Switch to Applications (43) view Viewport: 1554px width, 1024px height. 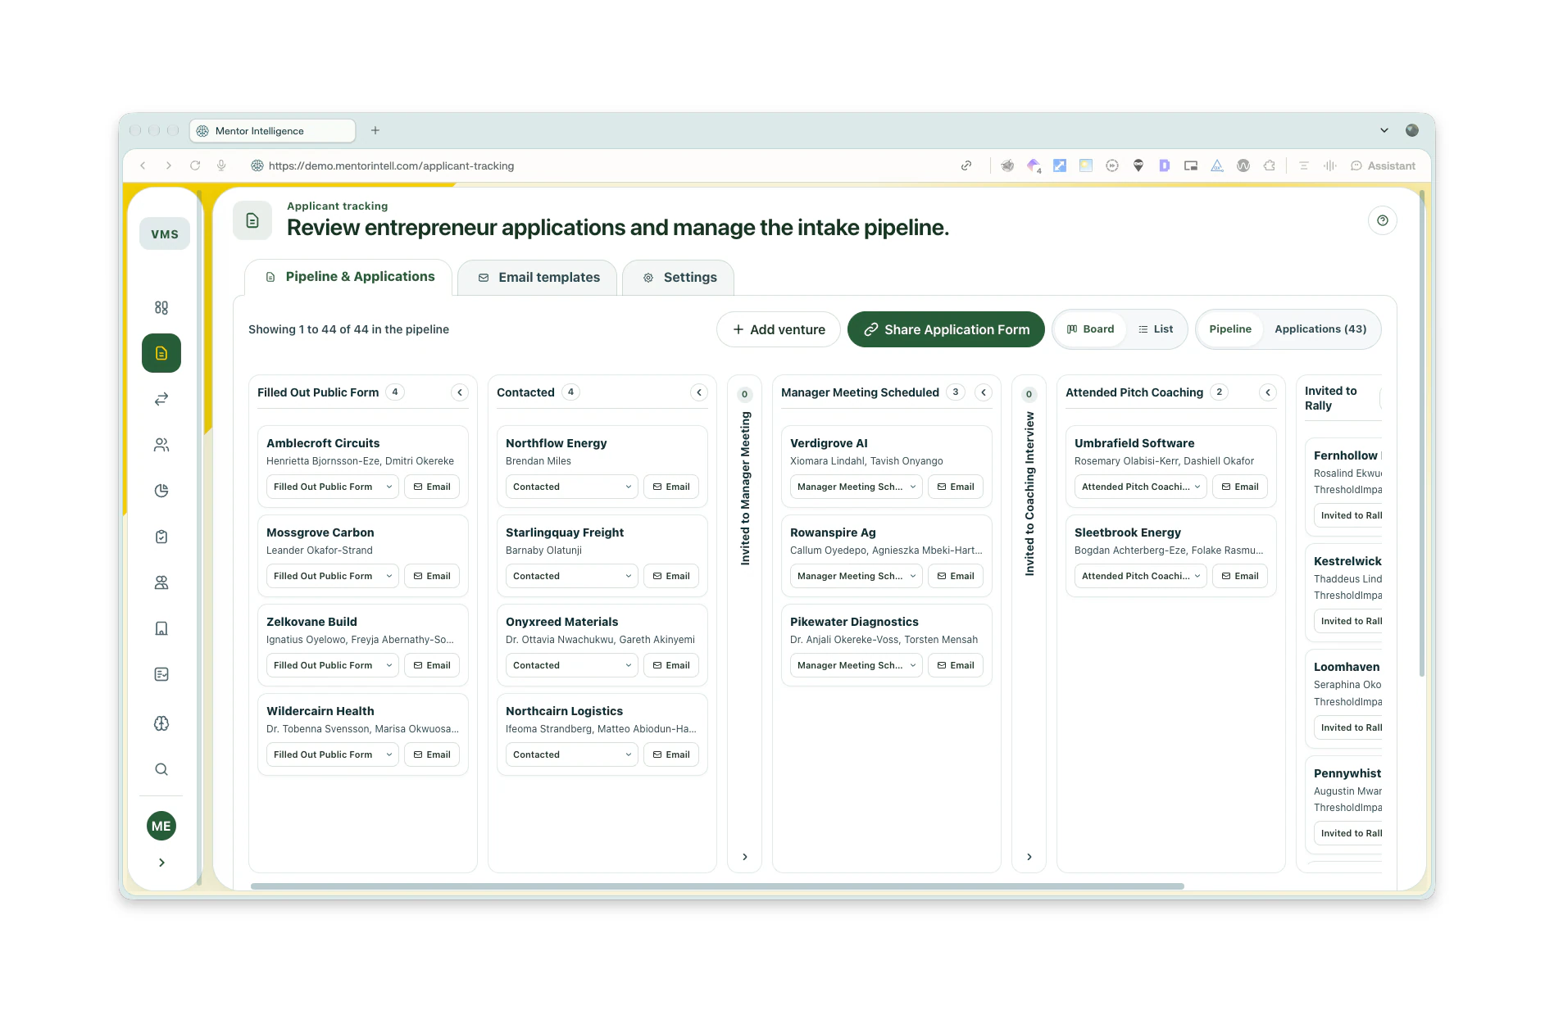1320,329
